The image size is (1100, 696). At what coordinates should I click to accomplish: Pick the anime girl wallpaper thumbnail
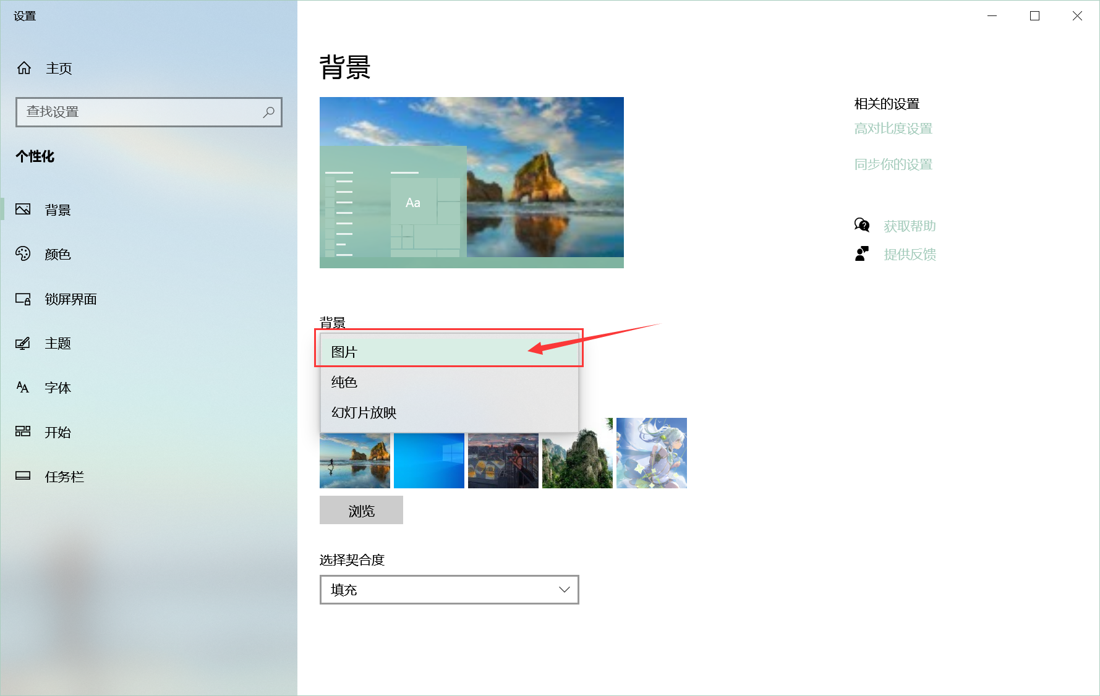(651, 453)
